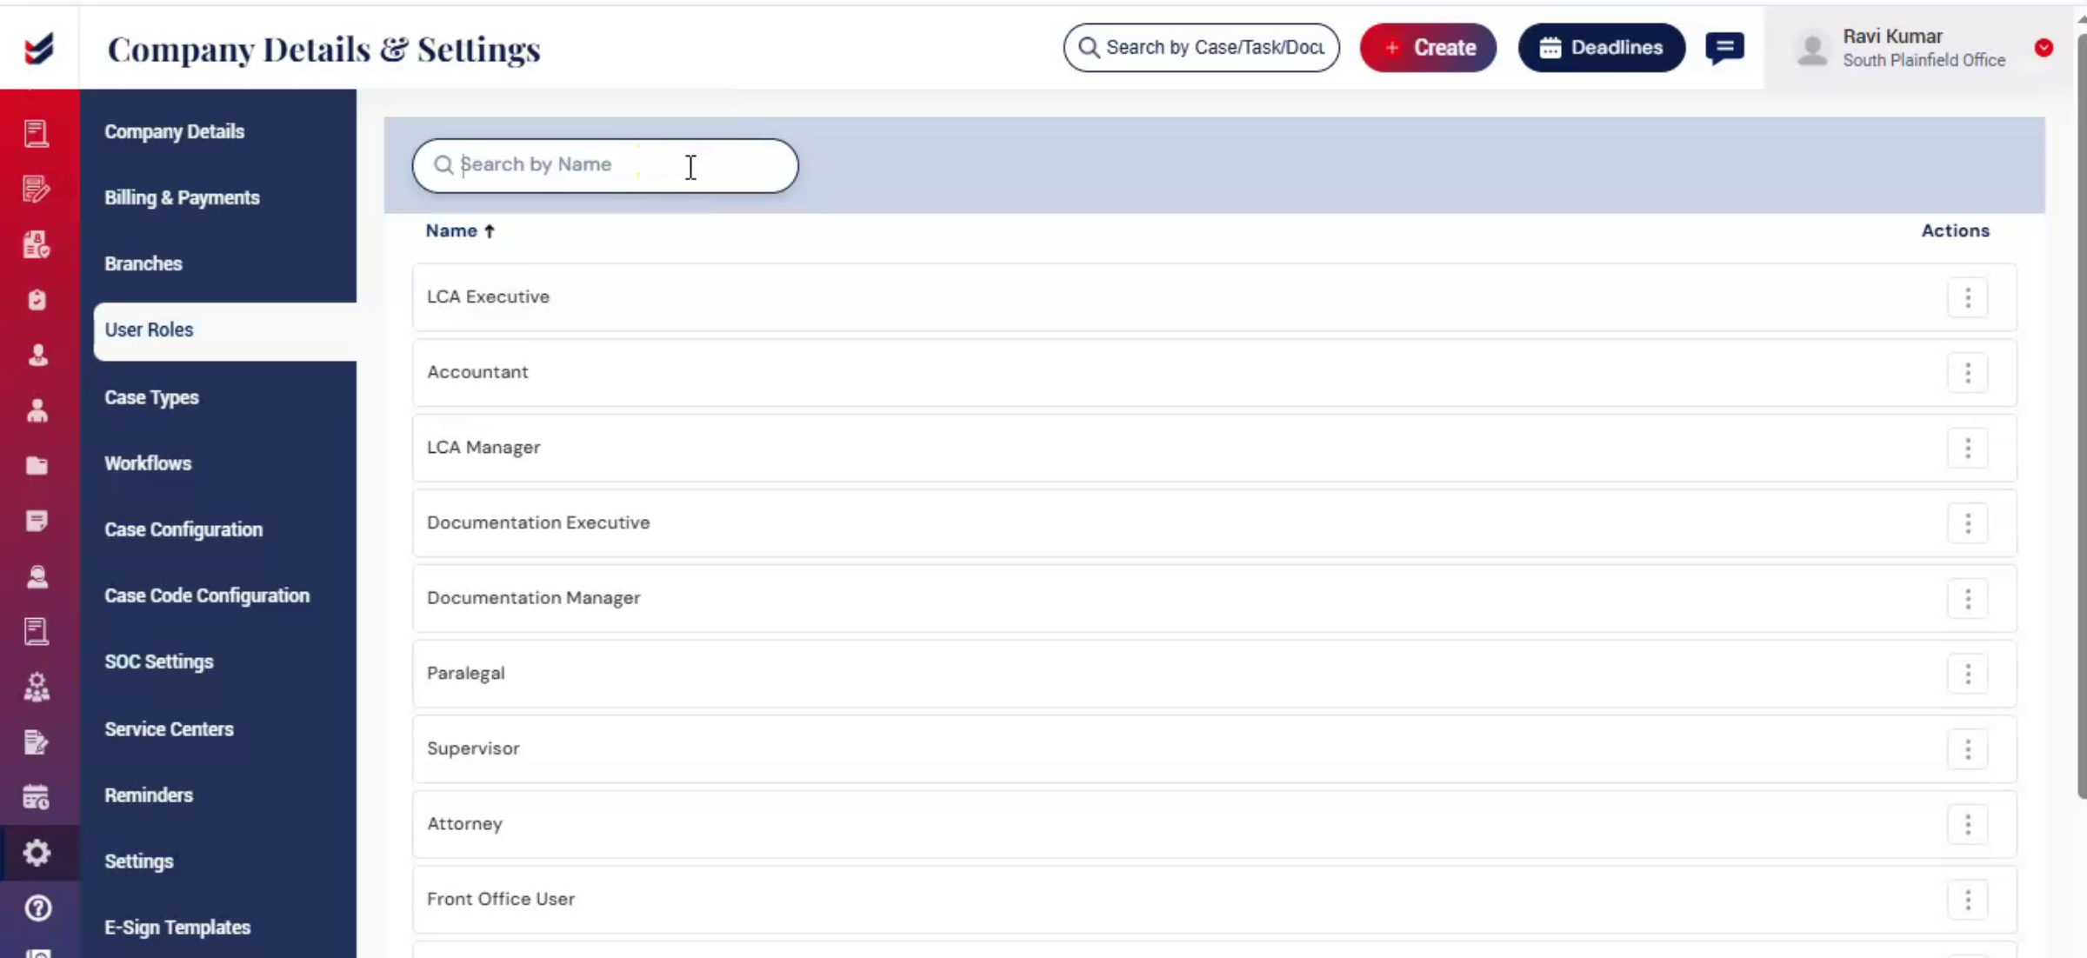2087x958 pixels.
Task: Select the Accountant role row
Action: click(x=1214, y=372)
